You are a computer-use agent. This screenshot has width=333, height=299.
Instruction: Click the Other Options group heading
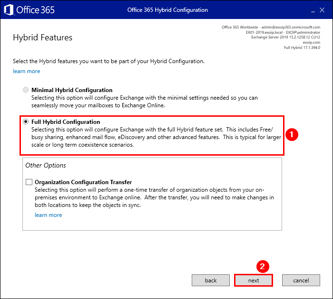[x=46, y=166]
